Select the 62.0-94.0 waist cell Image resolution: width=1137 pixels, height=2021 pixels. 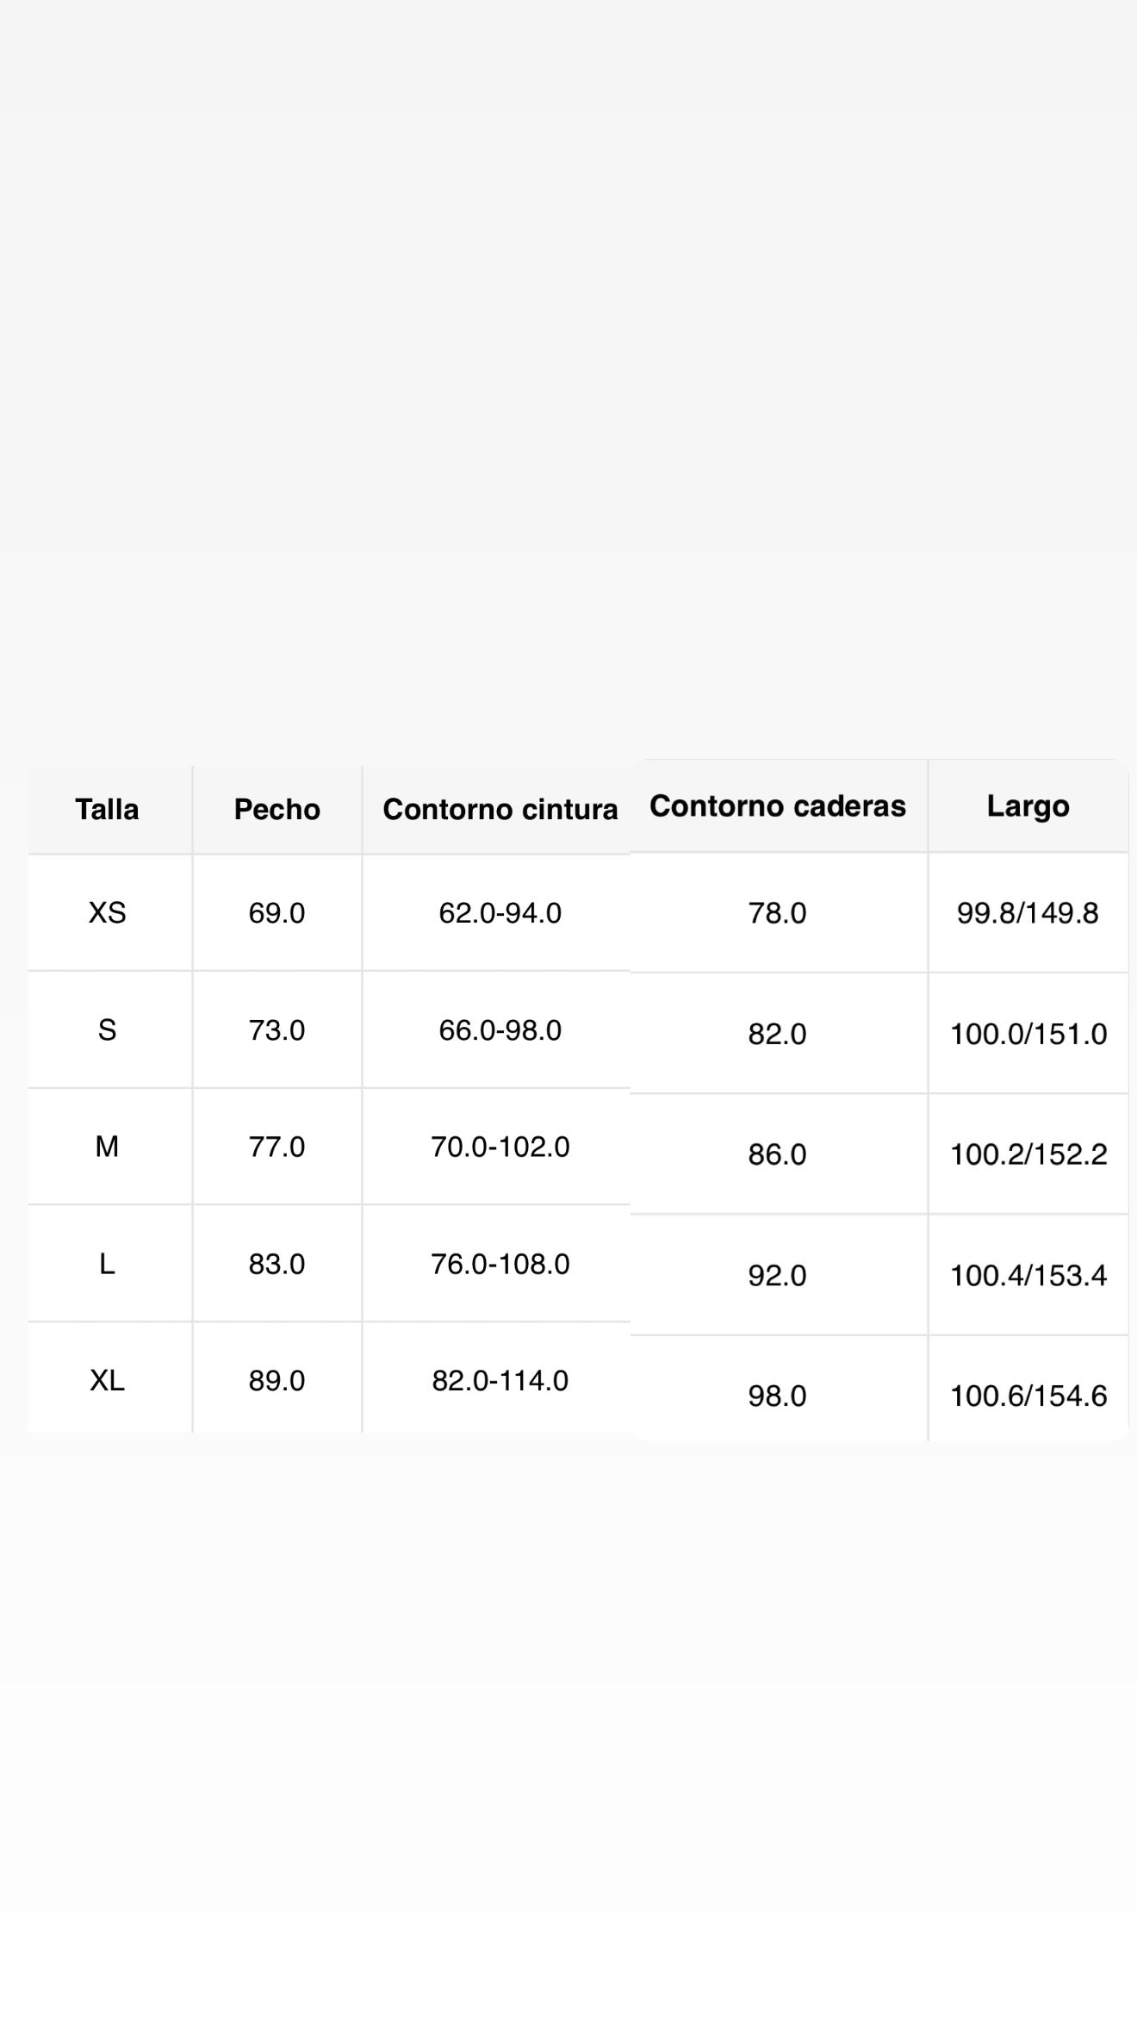500,913
